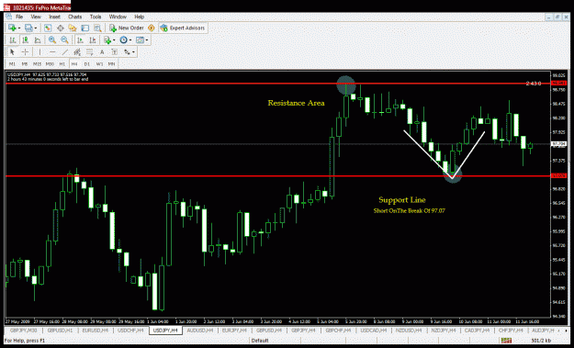Viewport: 574px width, 348px height.
Task: Open the Data Window icon
Action: (x=61, y=28)
